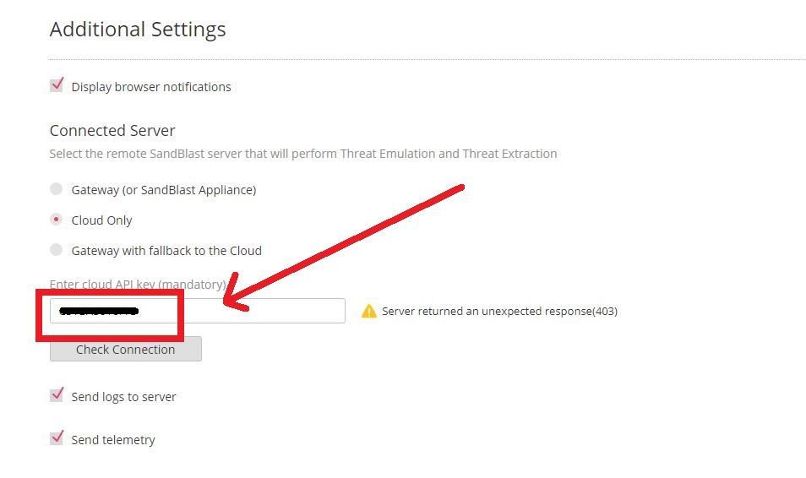Click the 'Send telemetry' label text
Viewport: 806px width, 478px height.
coord(113,440)
